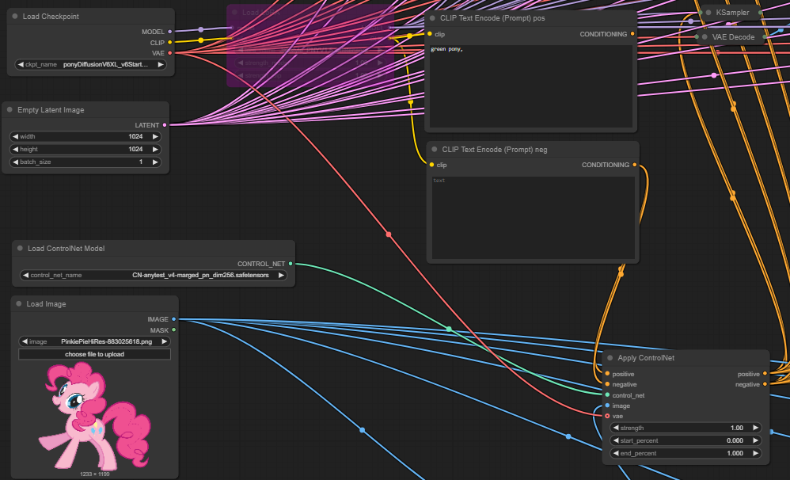
Task: Click the LATENT output socket of Empty Latent Image
Action: (x=165, y=125)
